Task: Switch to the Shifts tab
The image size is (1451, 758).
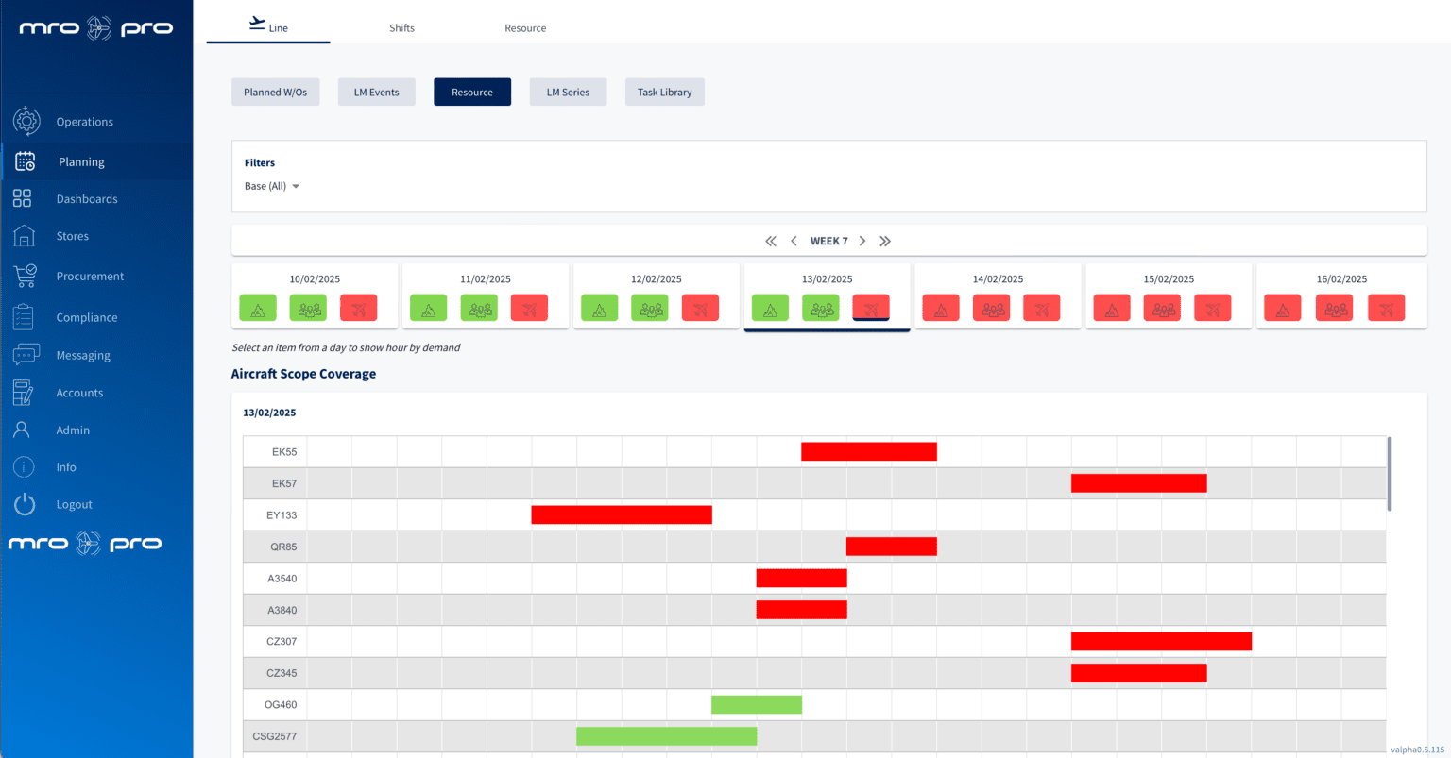Action: click(401, 27)
